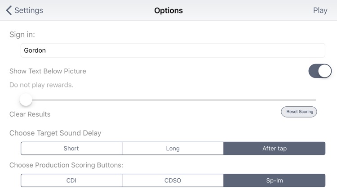Select the Long sound delay option

click(173, 148)
